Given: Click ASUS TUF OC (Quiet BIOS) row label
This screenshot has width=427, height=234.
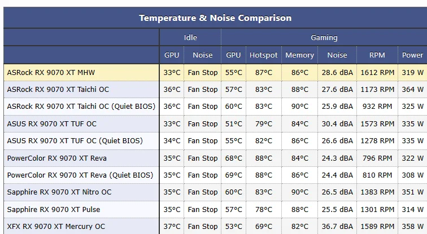Looking at the screenshot, I should coord(75,141).
